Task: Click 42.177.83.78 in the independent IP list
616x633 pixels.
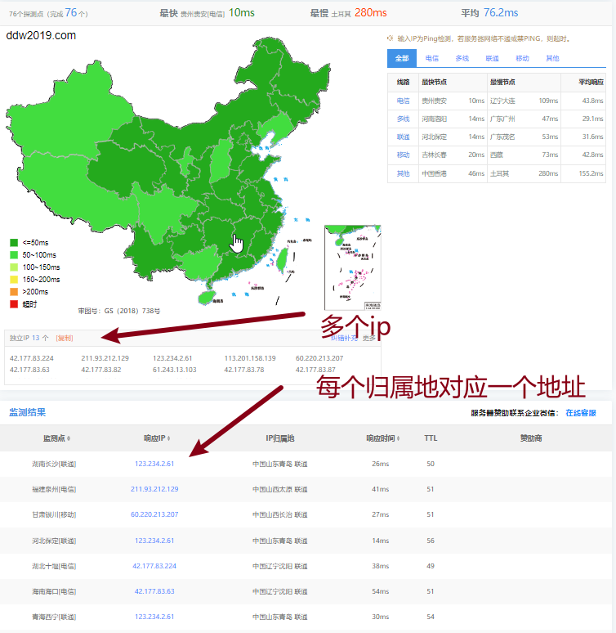Action: point(244,370)
